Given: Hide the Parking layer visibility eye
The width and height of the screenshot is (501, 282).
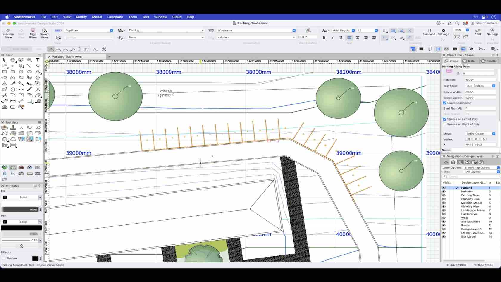Looking at the screenshot, I should [444, 188].
